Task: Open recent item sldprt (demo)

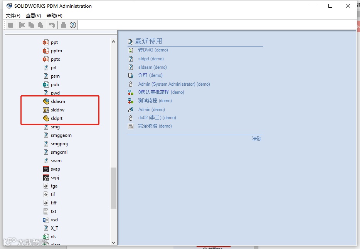Action: coord(151,59)
